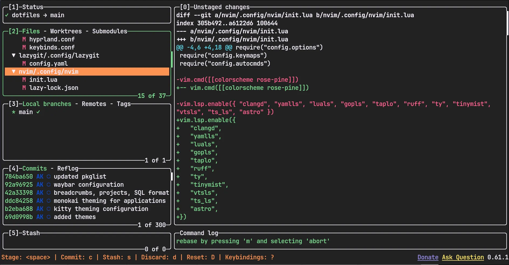The image size is (509, 265).
Task: Open the Ask Question link
Action: (463, 257)
